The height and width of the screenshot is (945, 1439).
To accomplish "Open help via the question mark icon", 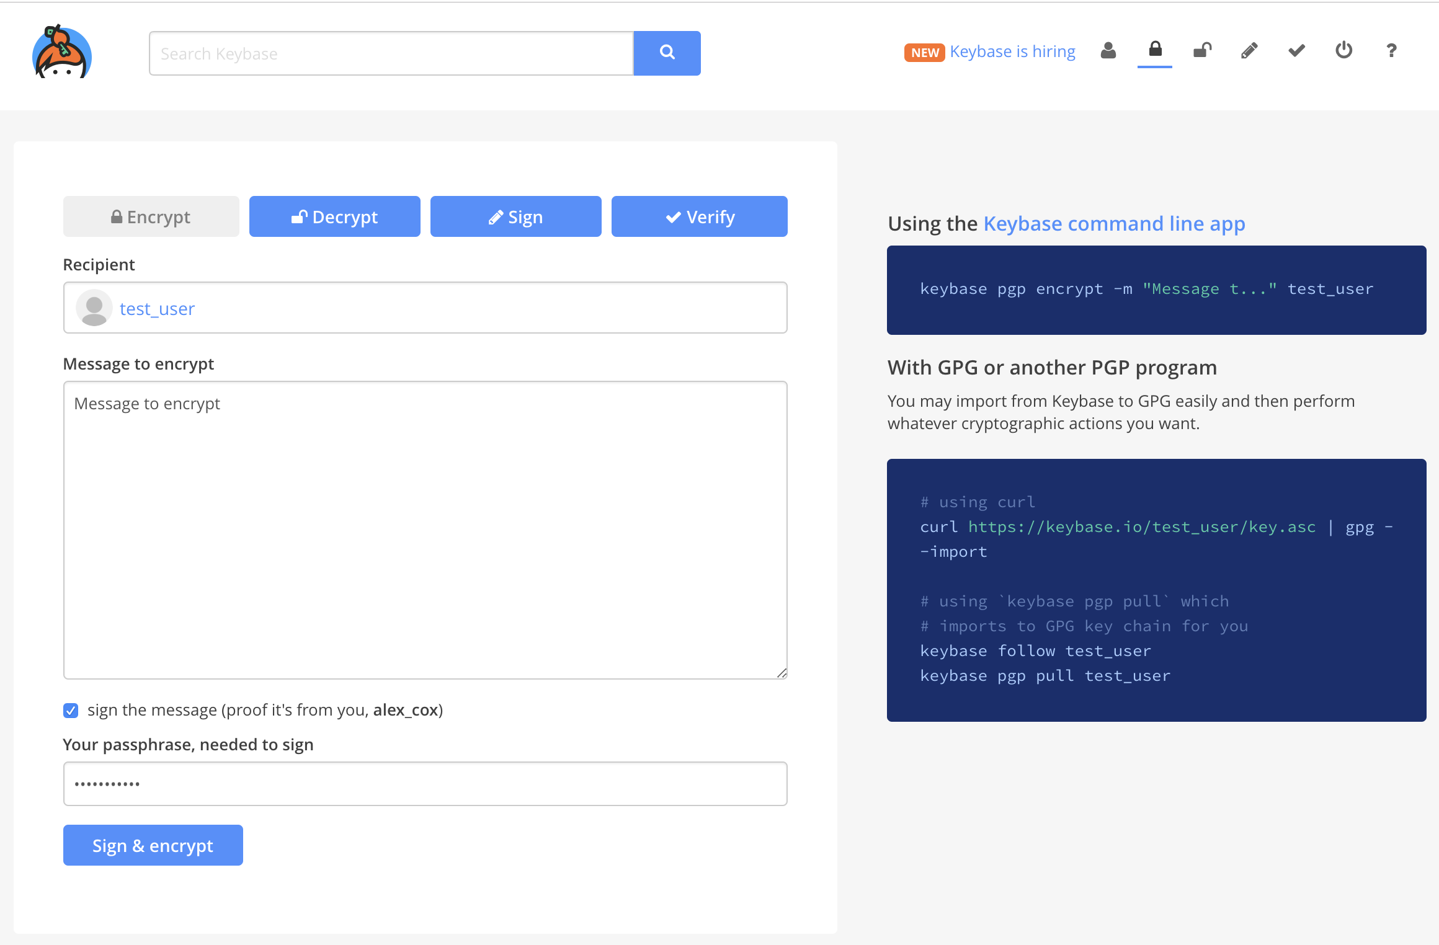I will point(1391,51).
